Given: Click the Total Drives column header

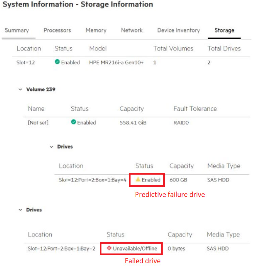Looking at the screenshot, I should coord(224,48).
